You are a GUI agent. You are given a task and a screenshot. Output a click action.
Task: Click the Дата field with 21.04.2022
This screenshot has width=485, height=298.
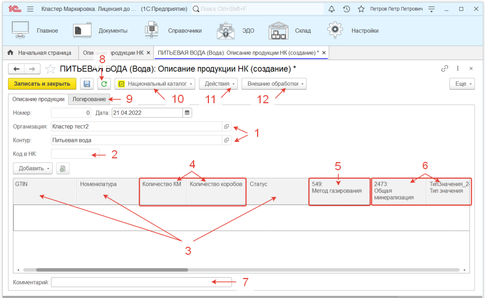[x=147, y=113]
